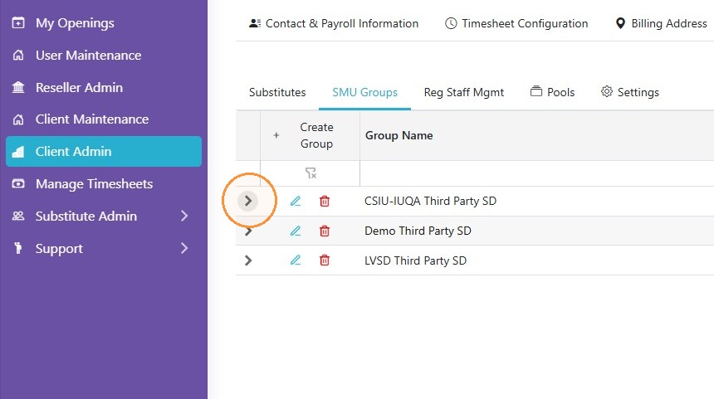Click the User Maintenance home icon

coord(18,55)
